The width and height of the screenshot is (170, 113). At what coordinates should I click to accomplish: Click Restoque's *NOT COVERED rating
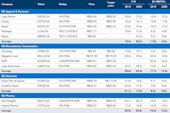click(68, 31)
